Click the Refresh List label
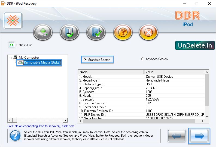The height and width of the screenshot is (147, 216). (24, 45)
